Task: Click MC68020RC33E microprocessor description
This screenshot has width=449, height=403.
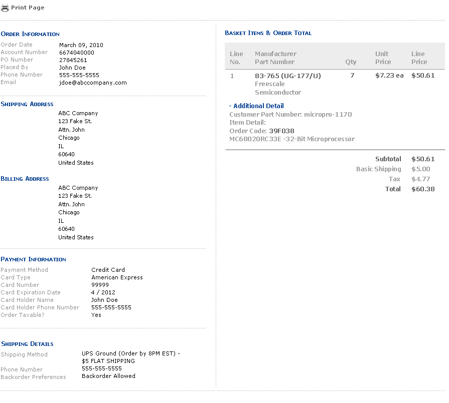Action: 292,139
